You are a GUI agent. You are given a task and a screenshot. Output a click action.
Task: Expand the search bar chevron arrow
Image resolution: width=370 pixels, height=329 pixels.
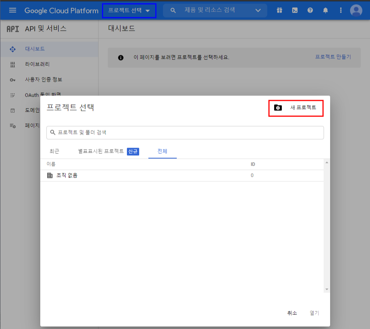pyautogui.click(x=258, y=10)
